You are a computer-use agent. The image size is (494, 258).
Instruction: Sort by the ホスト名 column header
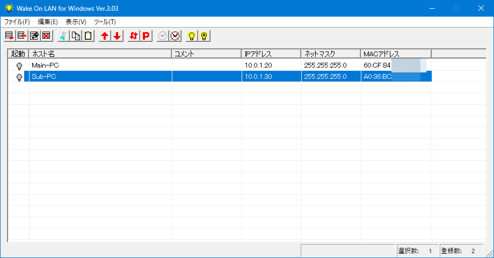click(x=100, y=54)
